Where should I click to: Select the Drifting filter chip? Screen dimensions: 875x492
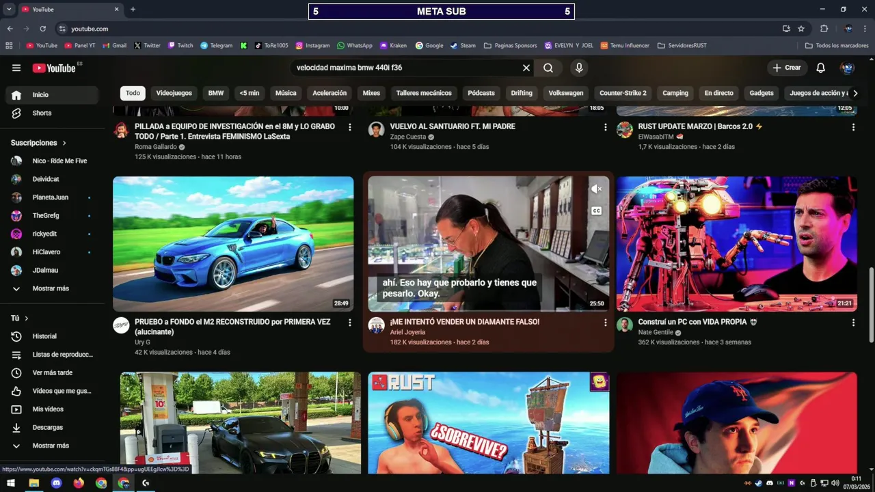(x=522, y=93)
